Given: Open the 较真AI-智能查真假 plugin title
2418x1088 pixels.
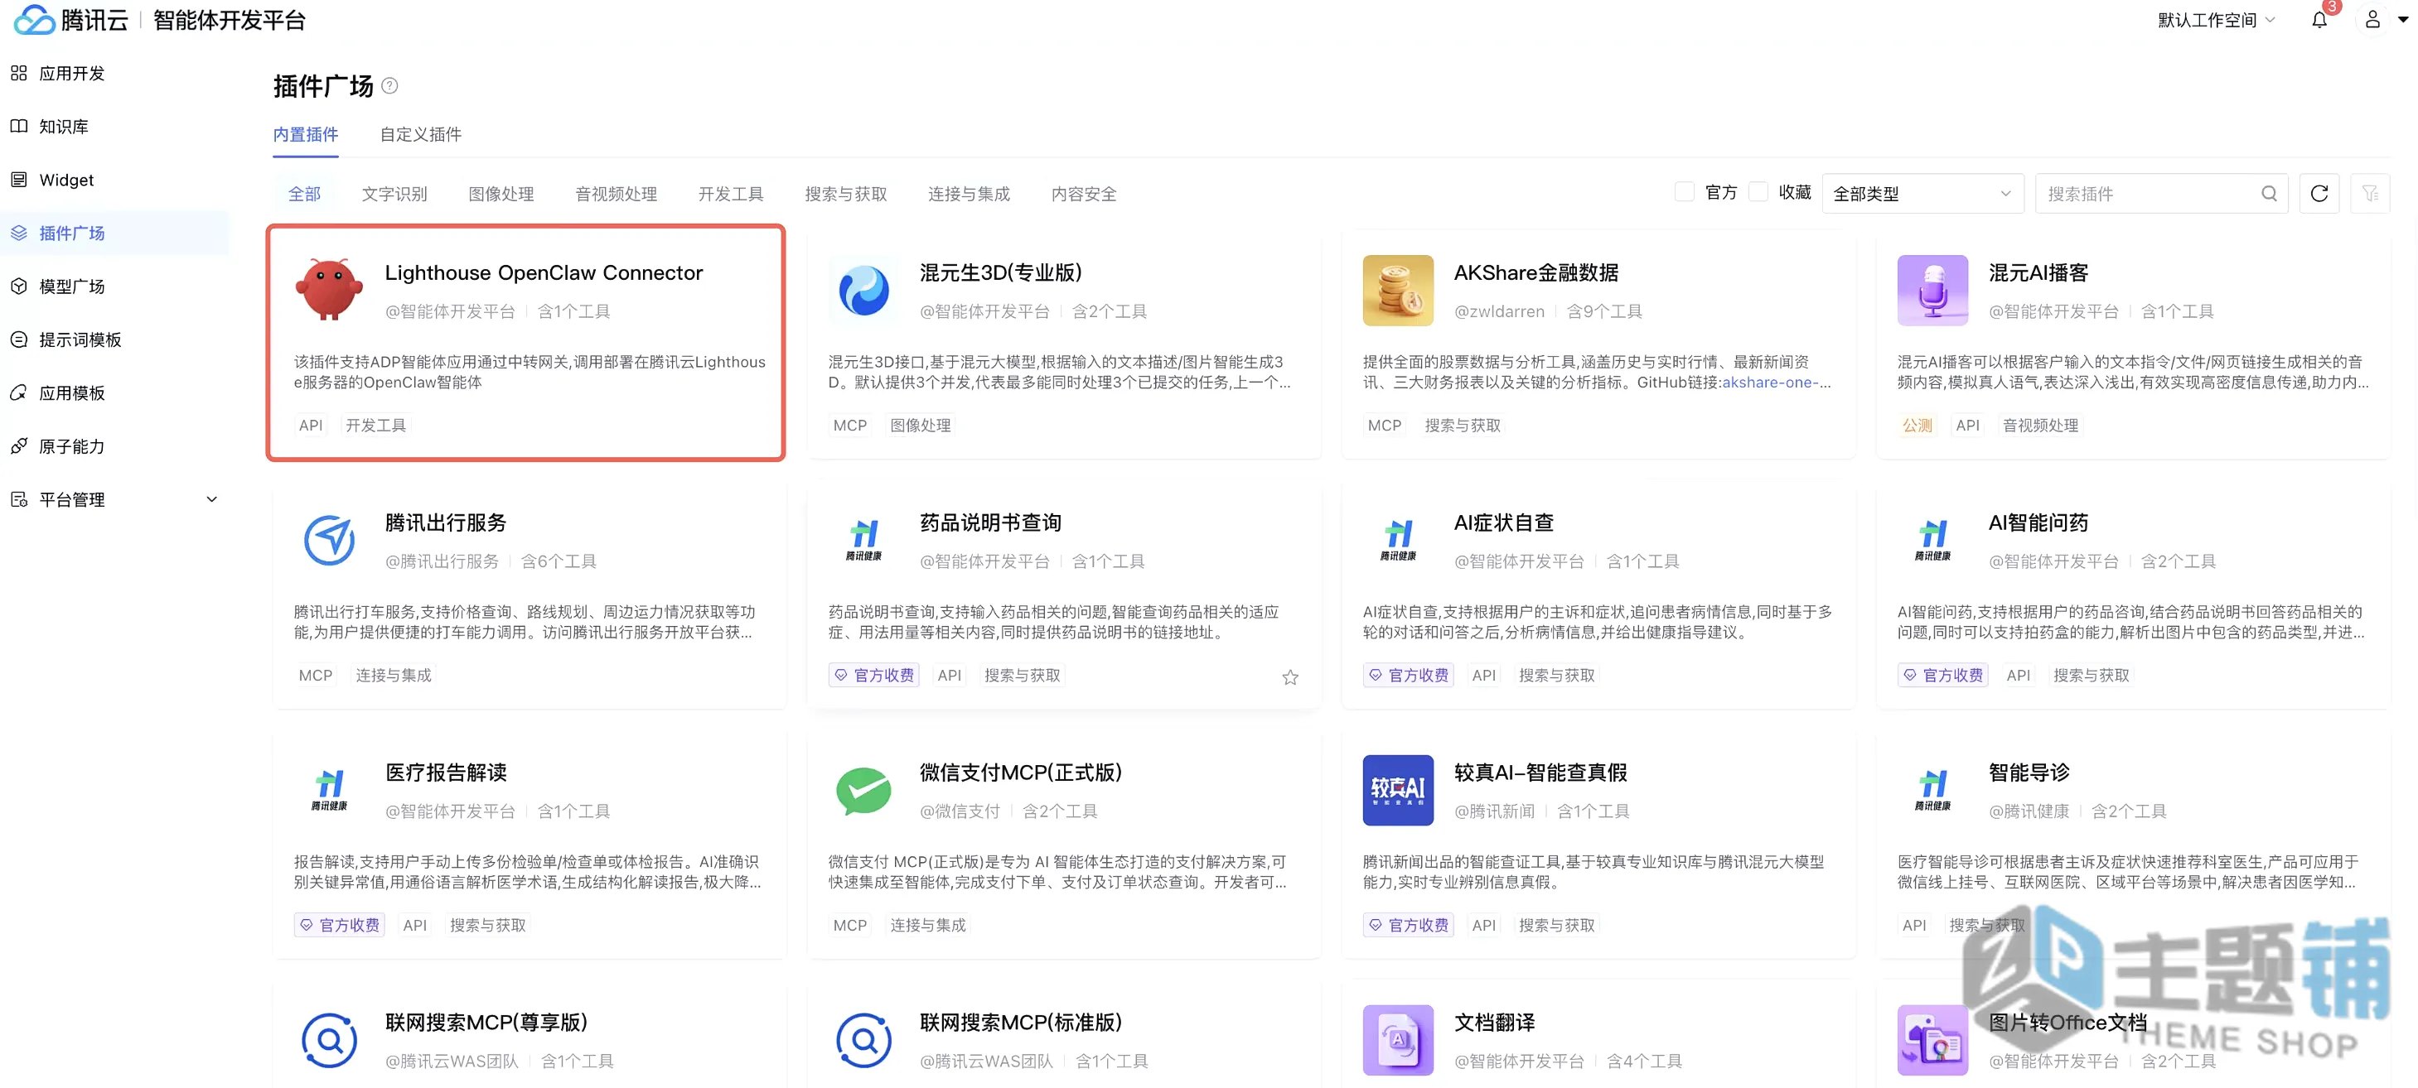Looking at the screenshot, I should point(1540,772).
